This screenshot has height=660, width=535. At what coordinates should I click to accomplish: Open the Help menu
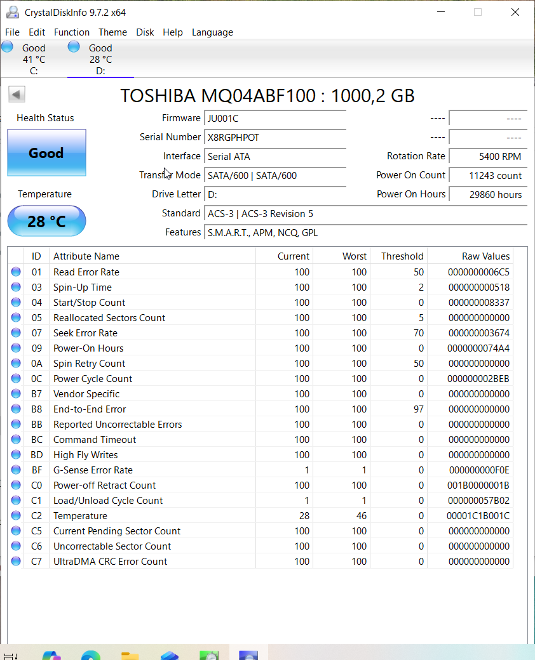(x=172, y=32)
